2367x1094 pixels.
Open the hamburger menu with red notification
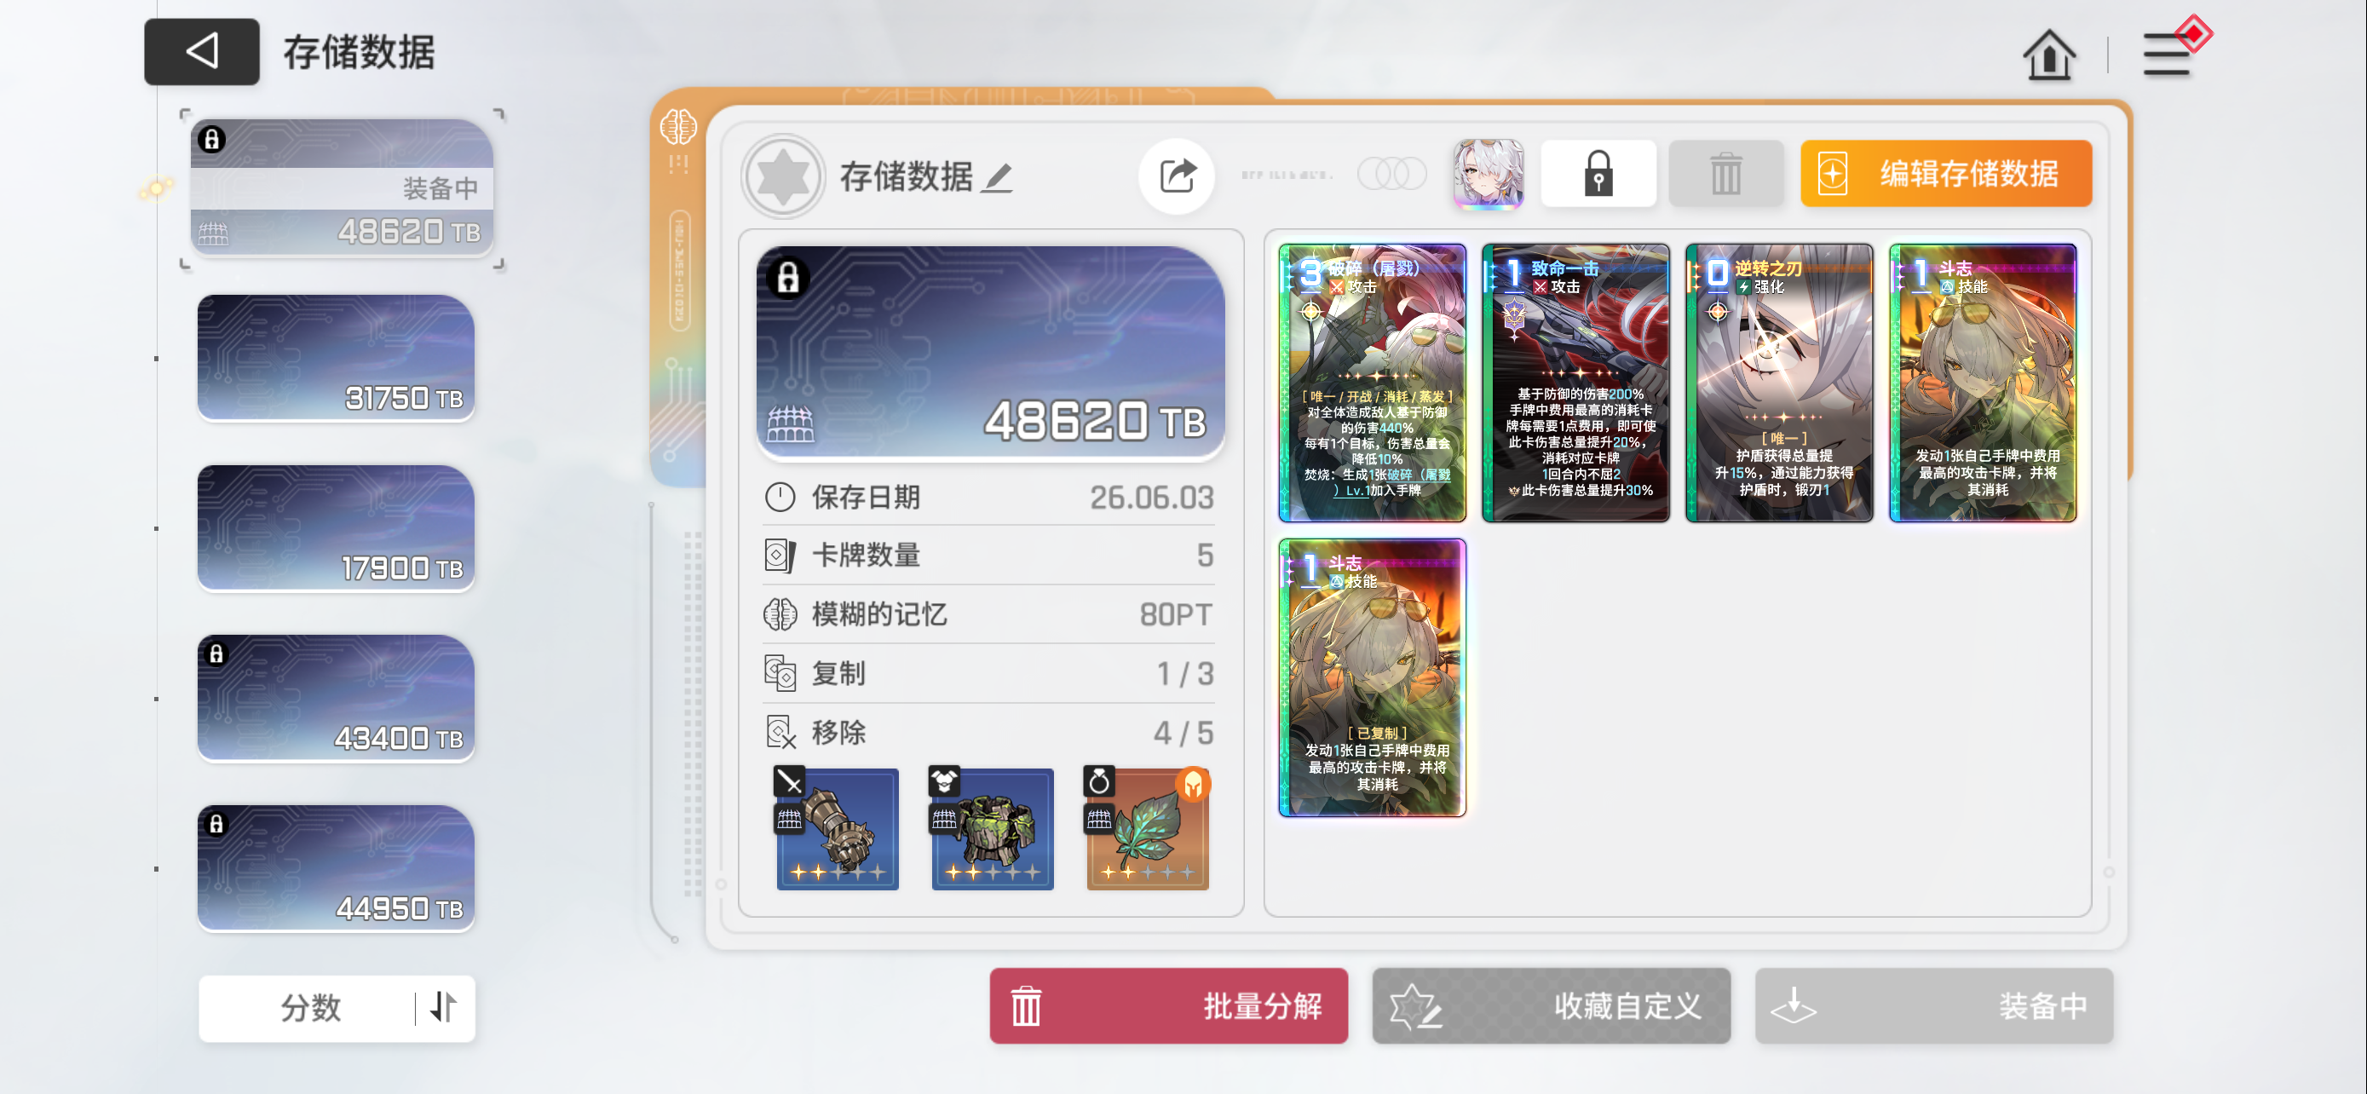click(x=2173, y=50)
